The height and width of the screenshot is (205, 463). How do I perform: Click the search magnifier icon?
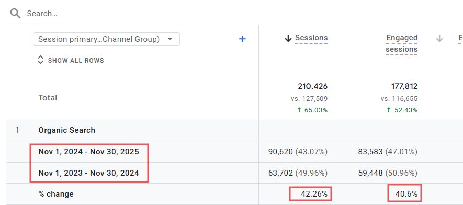[x=15, y=14]
